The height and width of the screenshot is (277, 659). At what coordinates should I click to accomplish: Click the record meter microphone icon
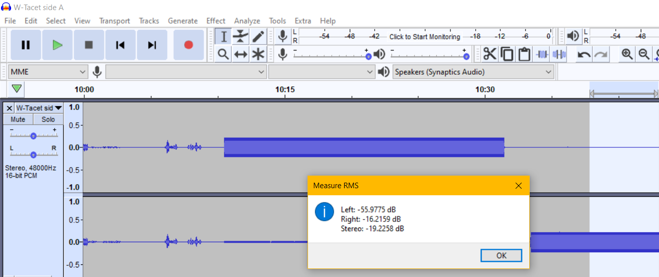pos(283,36)
